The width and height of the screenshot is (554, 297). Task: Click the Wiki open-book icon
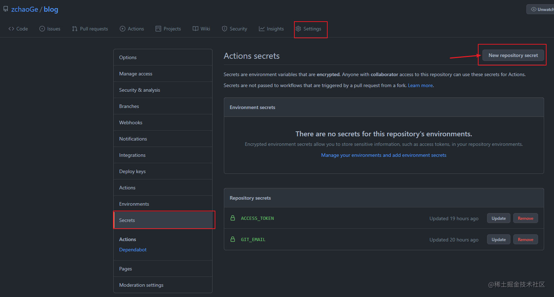[x=196, y=29]
